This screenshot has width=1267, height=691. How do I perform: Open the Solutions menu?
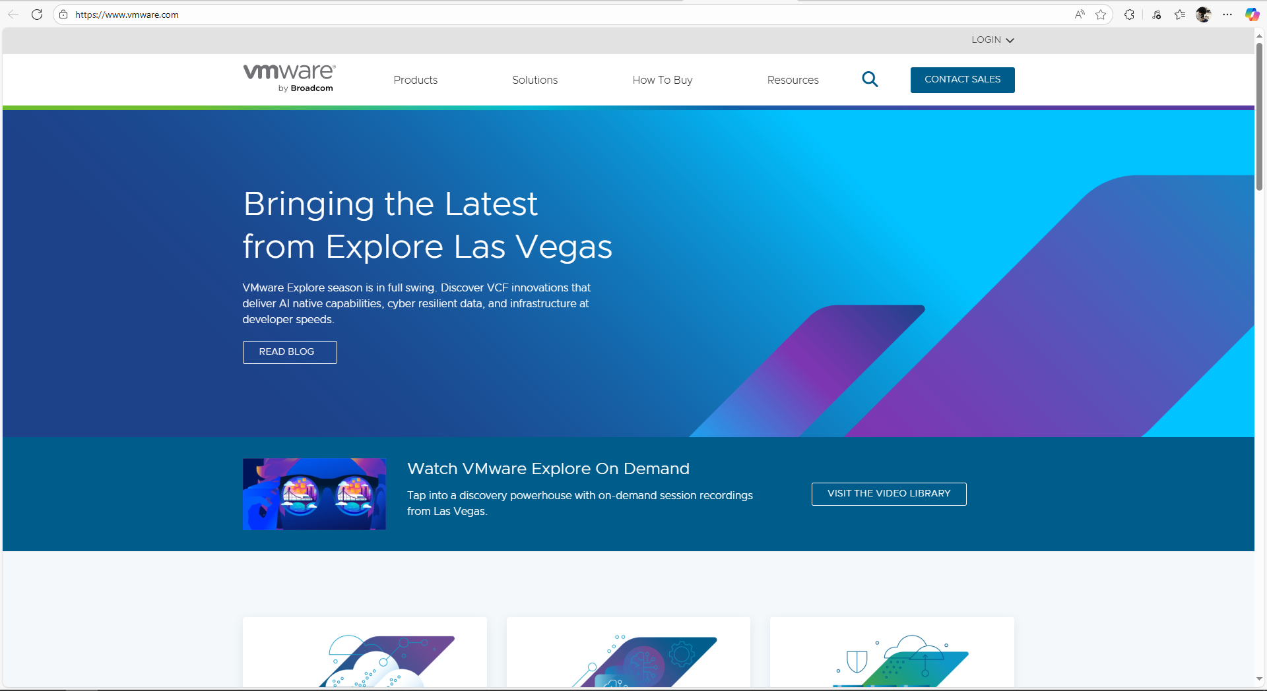[535, 80]
